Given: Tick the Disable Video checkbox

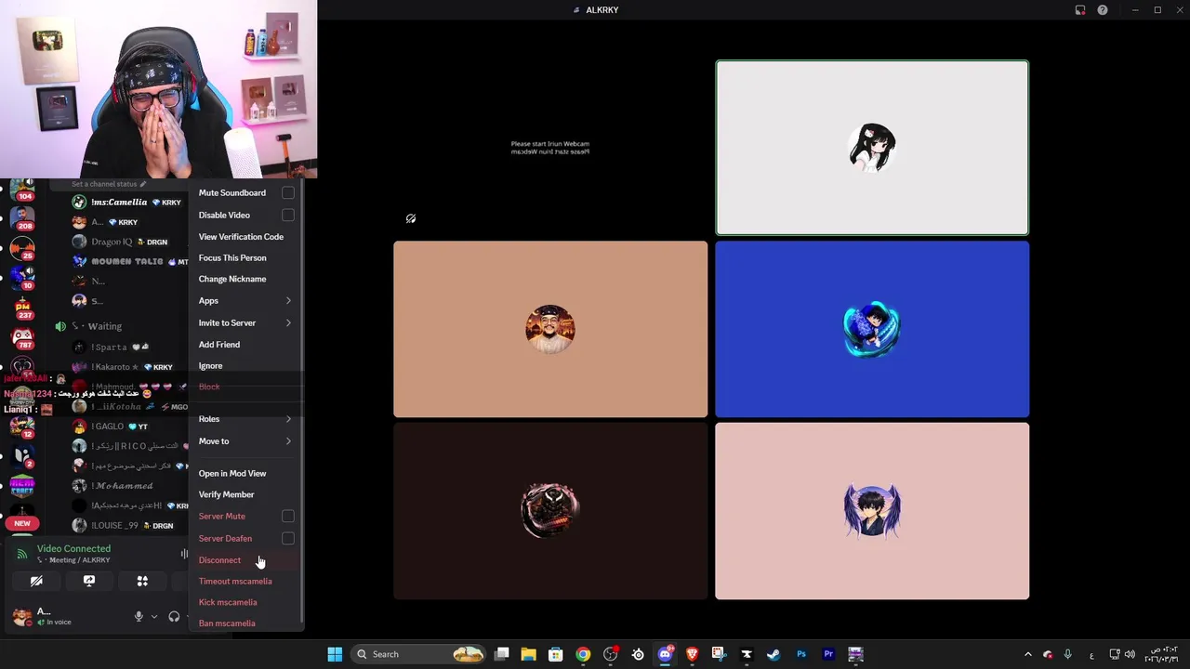Looking at the screenshot, I should point(288,216).
